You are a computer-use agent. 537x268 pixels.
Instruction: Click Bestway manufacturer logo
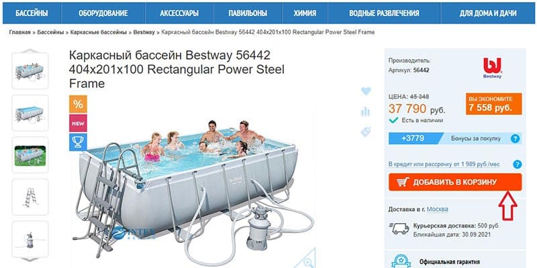[492, 68]
